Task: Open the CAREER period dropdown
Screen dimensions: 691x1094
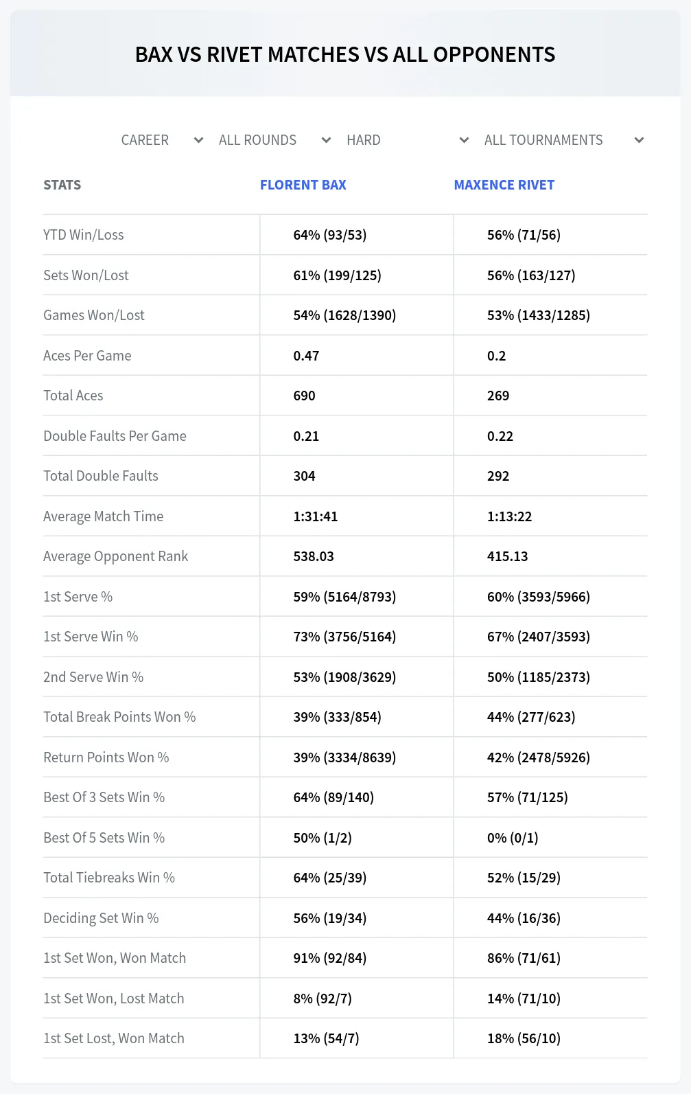Action: [162, 140]
